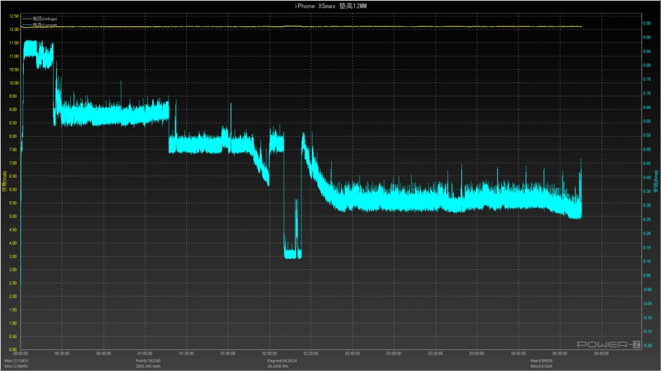Click the Max:12.1343V voltage statistic
This screenshot has height=371, width=661.
17,361
